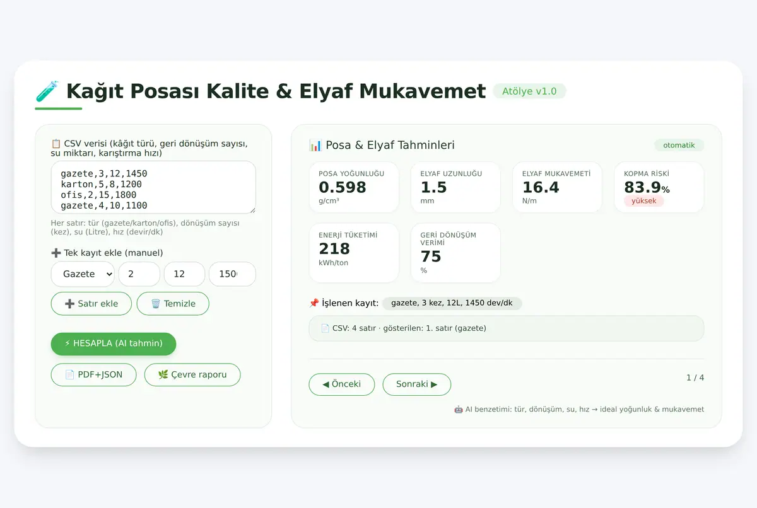Select the Posa Yoğunluğu 0.598 card

354,187
